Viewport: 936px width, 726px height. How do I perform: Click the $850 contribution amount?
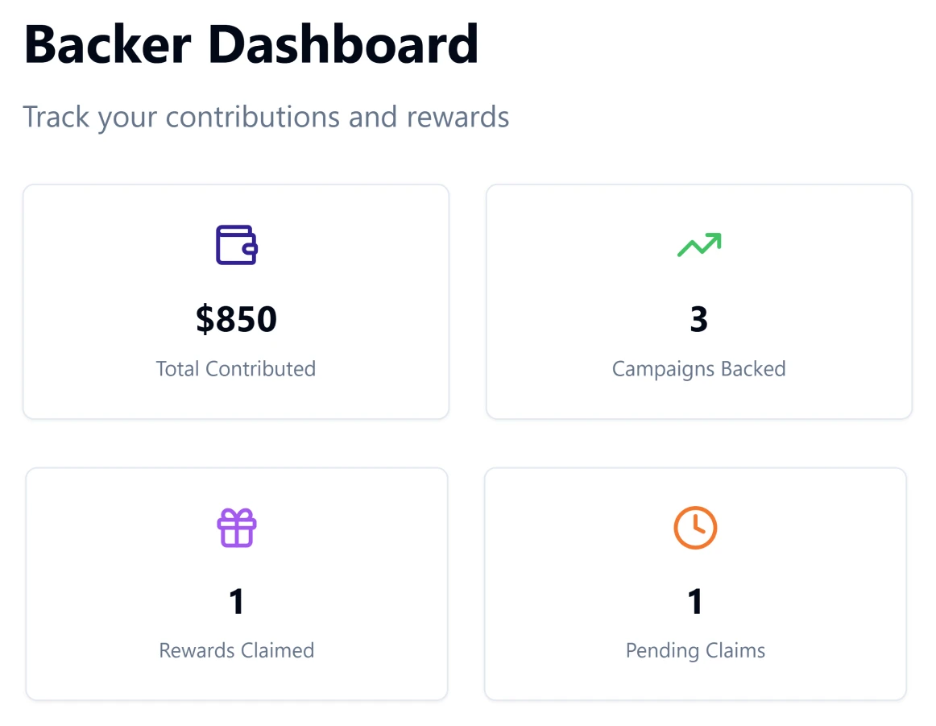[236, 319]
